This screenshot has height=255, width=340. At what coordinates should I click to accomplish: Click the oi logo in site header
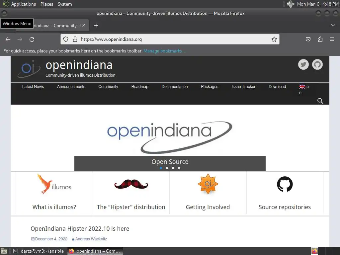(x=29, y=69)
